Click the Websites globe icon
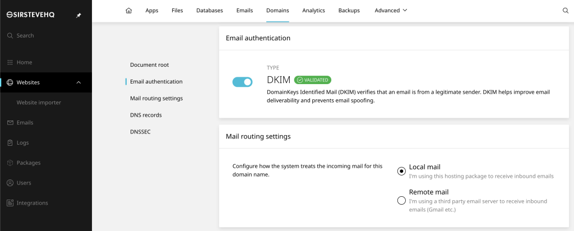Screen dimensions: 574x231 [10, 82]
